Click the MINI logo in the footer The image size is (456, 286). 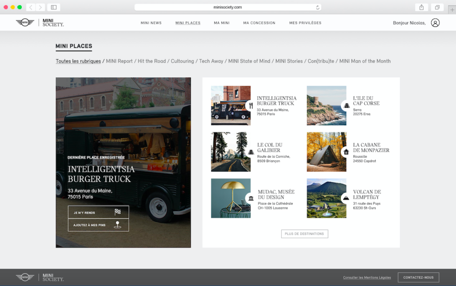(25, 277)
